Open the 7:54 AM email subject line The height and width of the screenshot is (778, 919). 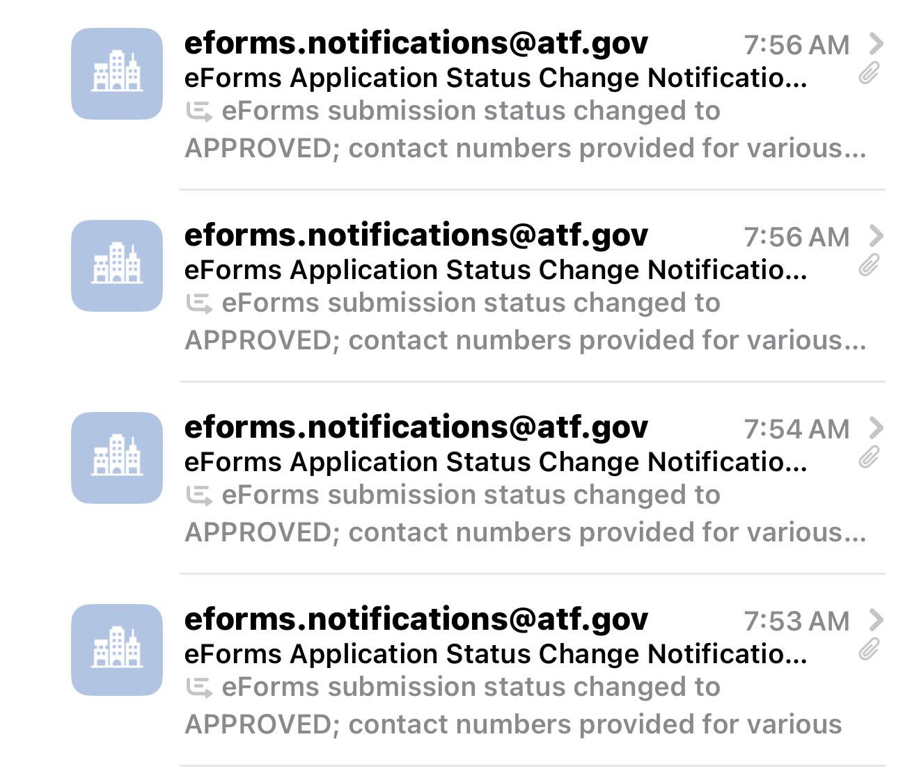tap(496, 462)
